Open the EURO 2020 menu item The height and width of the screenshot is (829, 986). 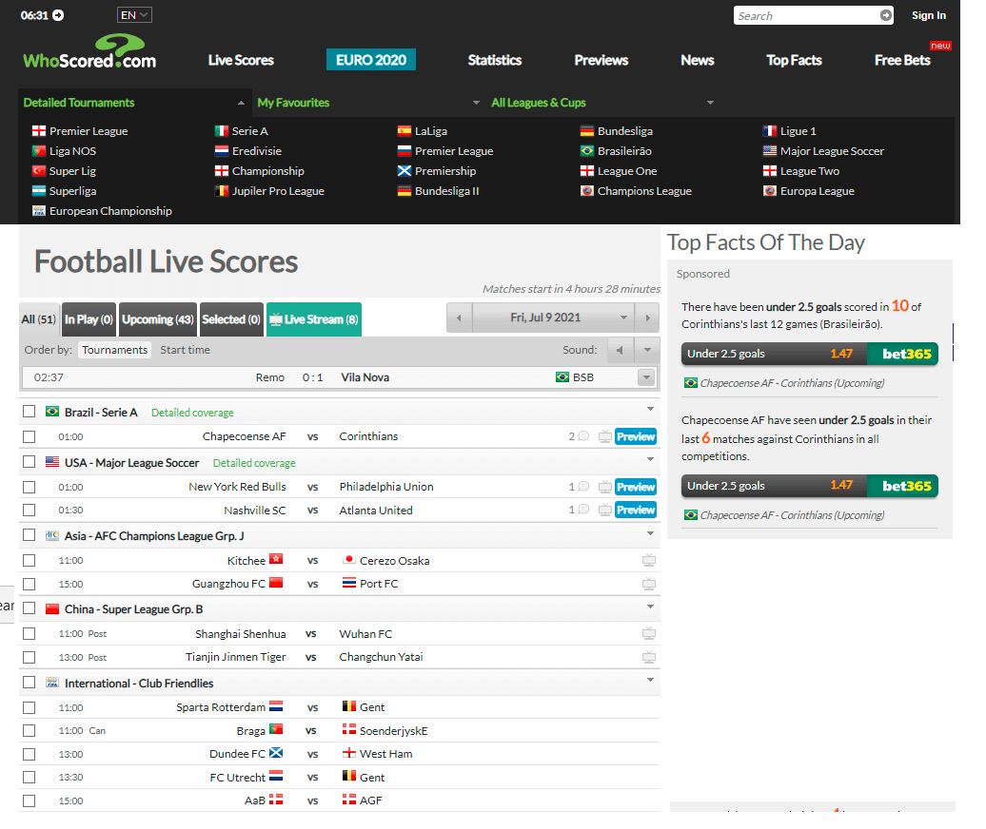click(371, 60)
